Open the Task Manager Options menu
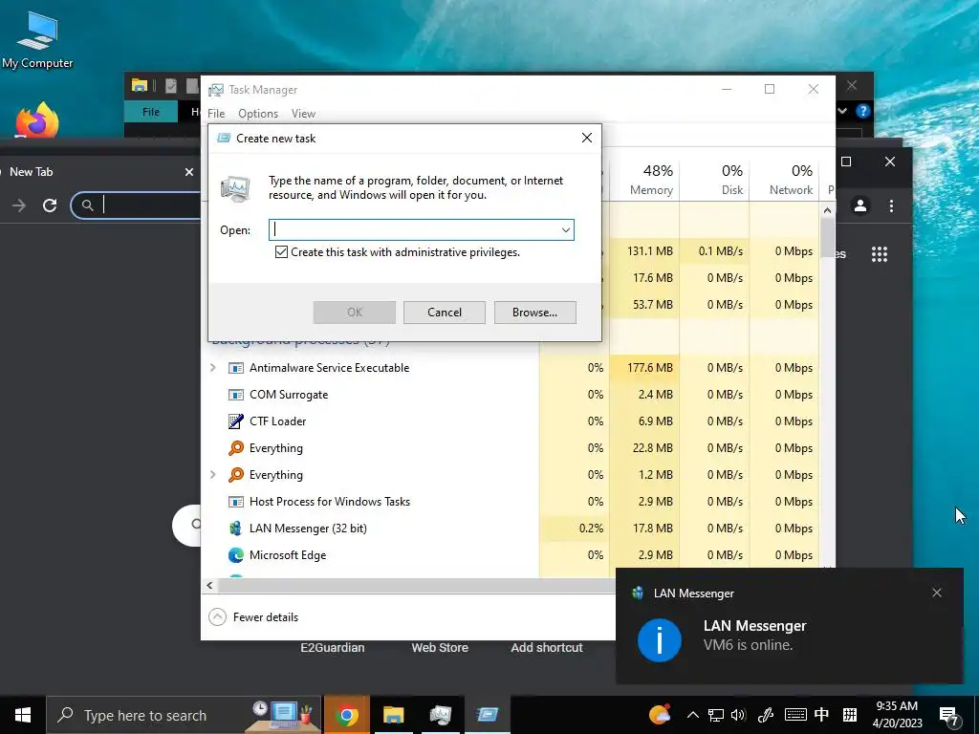The width and height of the screenshot is (979, 734). point(258,114)
